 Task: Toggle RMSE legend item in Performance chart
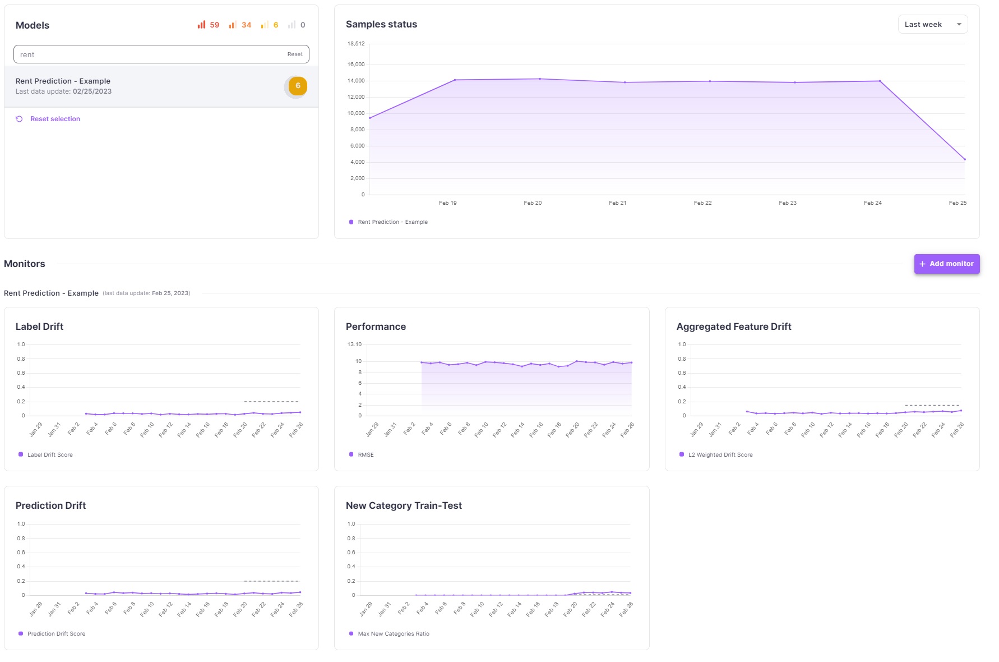tap(362, 455)
